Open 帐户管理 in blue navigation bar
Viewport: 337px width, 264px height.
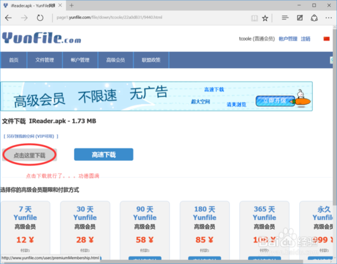80,60
